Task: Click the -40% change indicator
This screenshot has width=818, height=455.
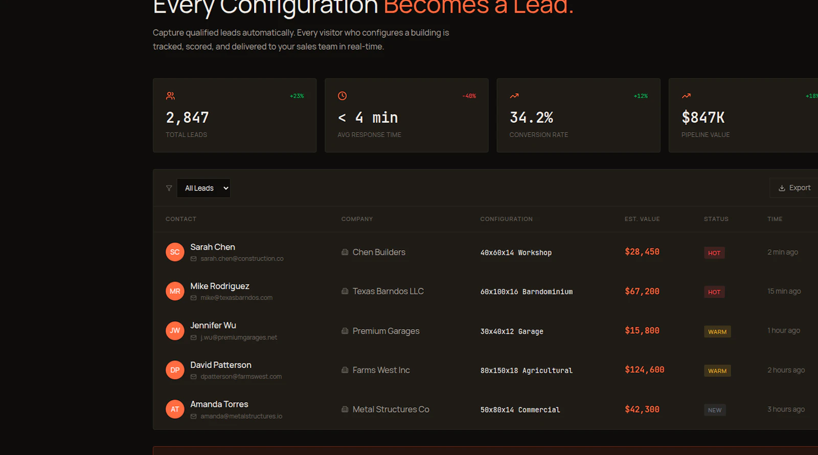Action: pos(469,96)
